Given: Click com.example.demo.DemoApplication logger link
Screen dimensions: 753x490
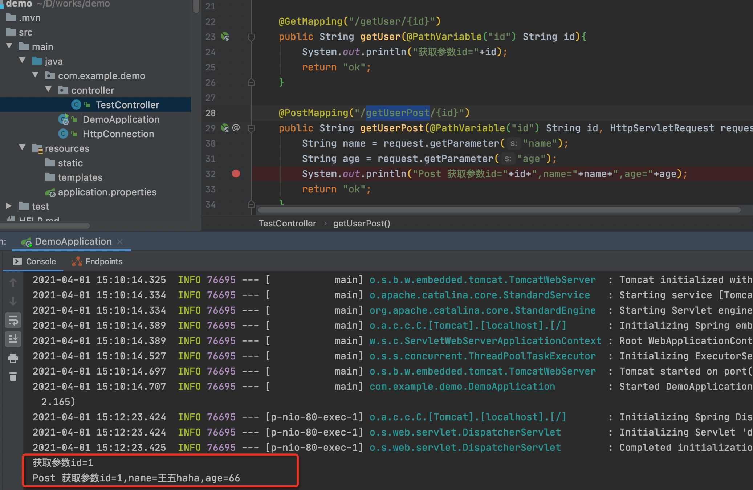Looking at the screenshot, I should point(462,387).
